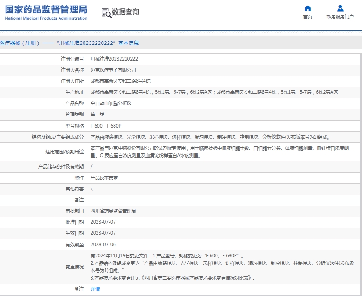Open the 政务服务门户 user icon

click(340, 8)
